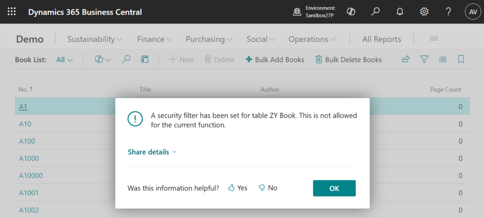Click the Copilot icon in top bar
484x218 pixels.
351,12
